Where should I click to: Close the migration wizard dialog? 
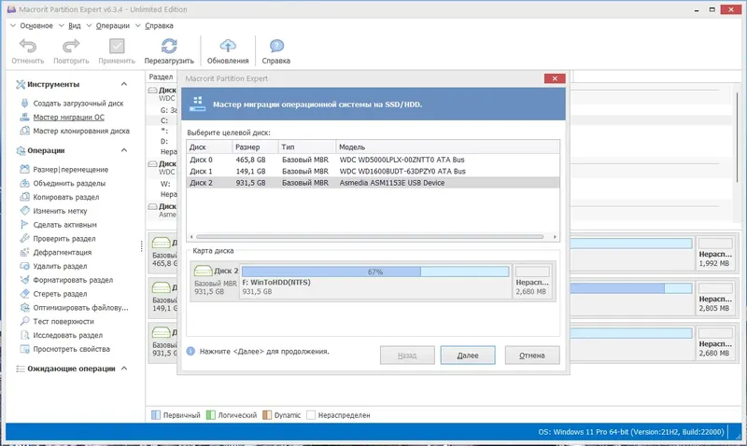pos(555,78)
